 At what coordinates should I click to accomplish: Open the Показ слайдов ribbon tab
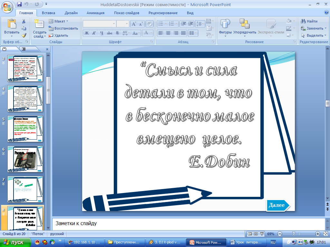[127, 13]
